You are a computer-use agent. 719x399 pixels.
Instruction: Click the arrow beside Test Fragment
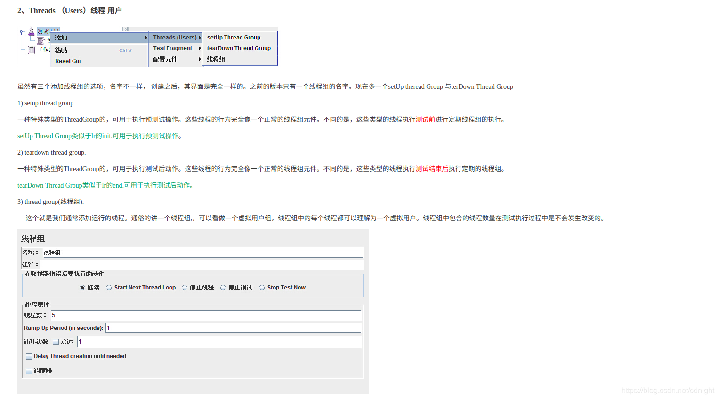200,48
